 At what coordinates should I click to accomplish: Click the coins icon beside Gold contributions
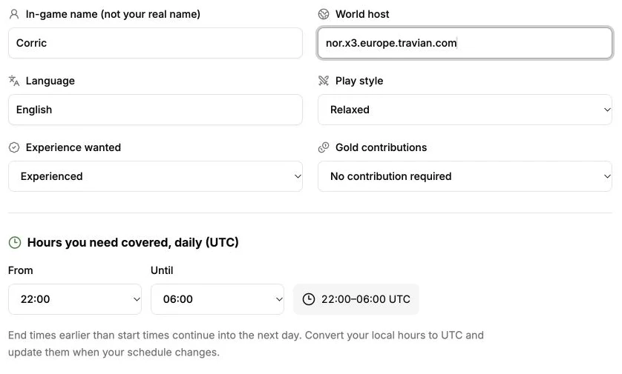[x=324, y=147]
